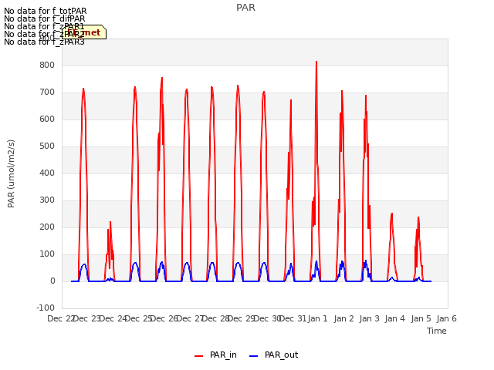Click the 'Jan 3' x-axis tick label
This screenshot has width=494, height=370.
(369, 318)
